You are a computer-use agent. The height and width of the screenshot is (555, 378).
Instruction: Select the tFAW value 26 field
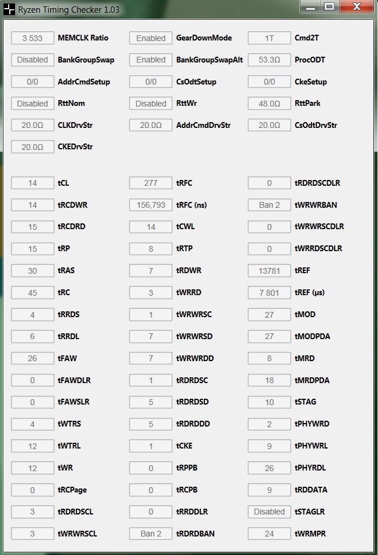[x=32, y=358]
